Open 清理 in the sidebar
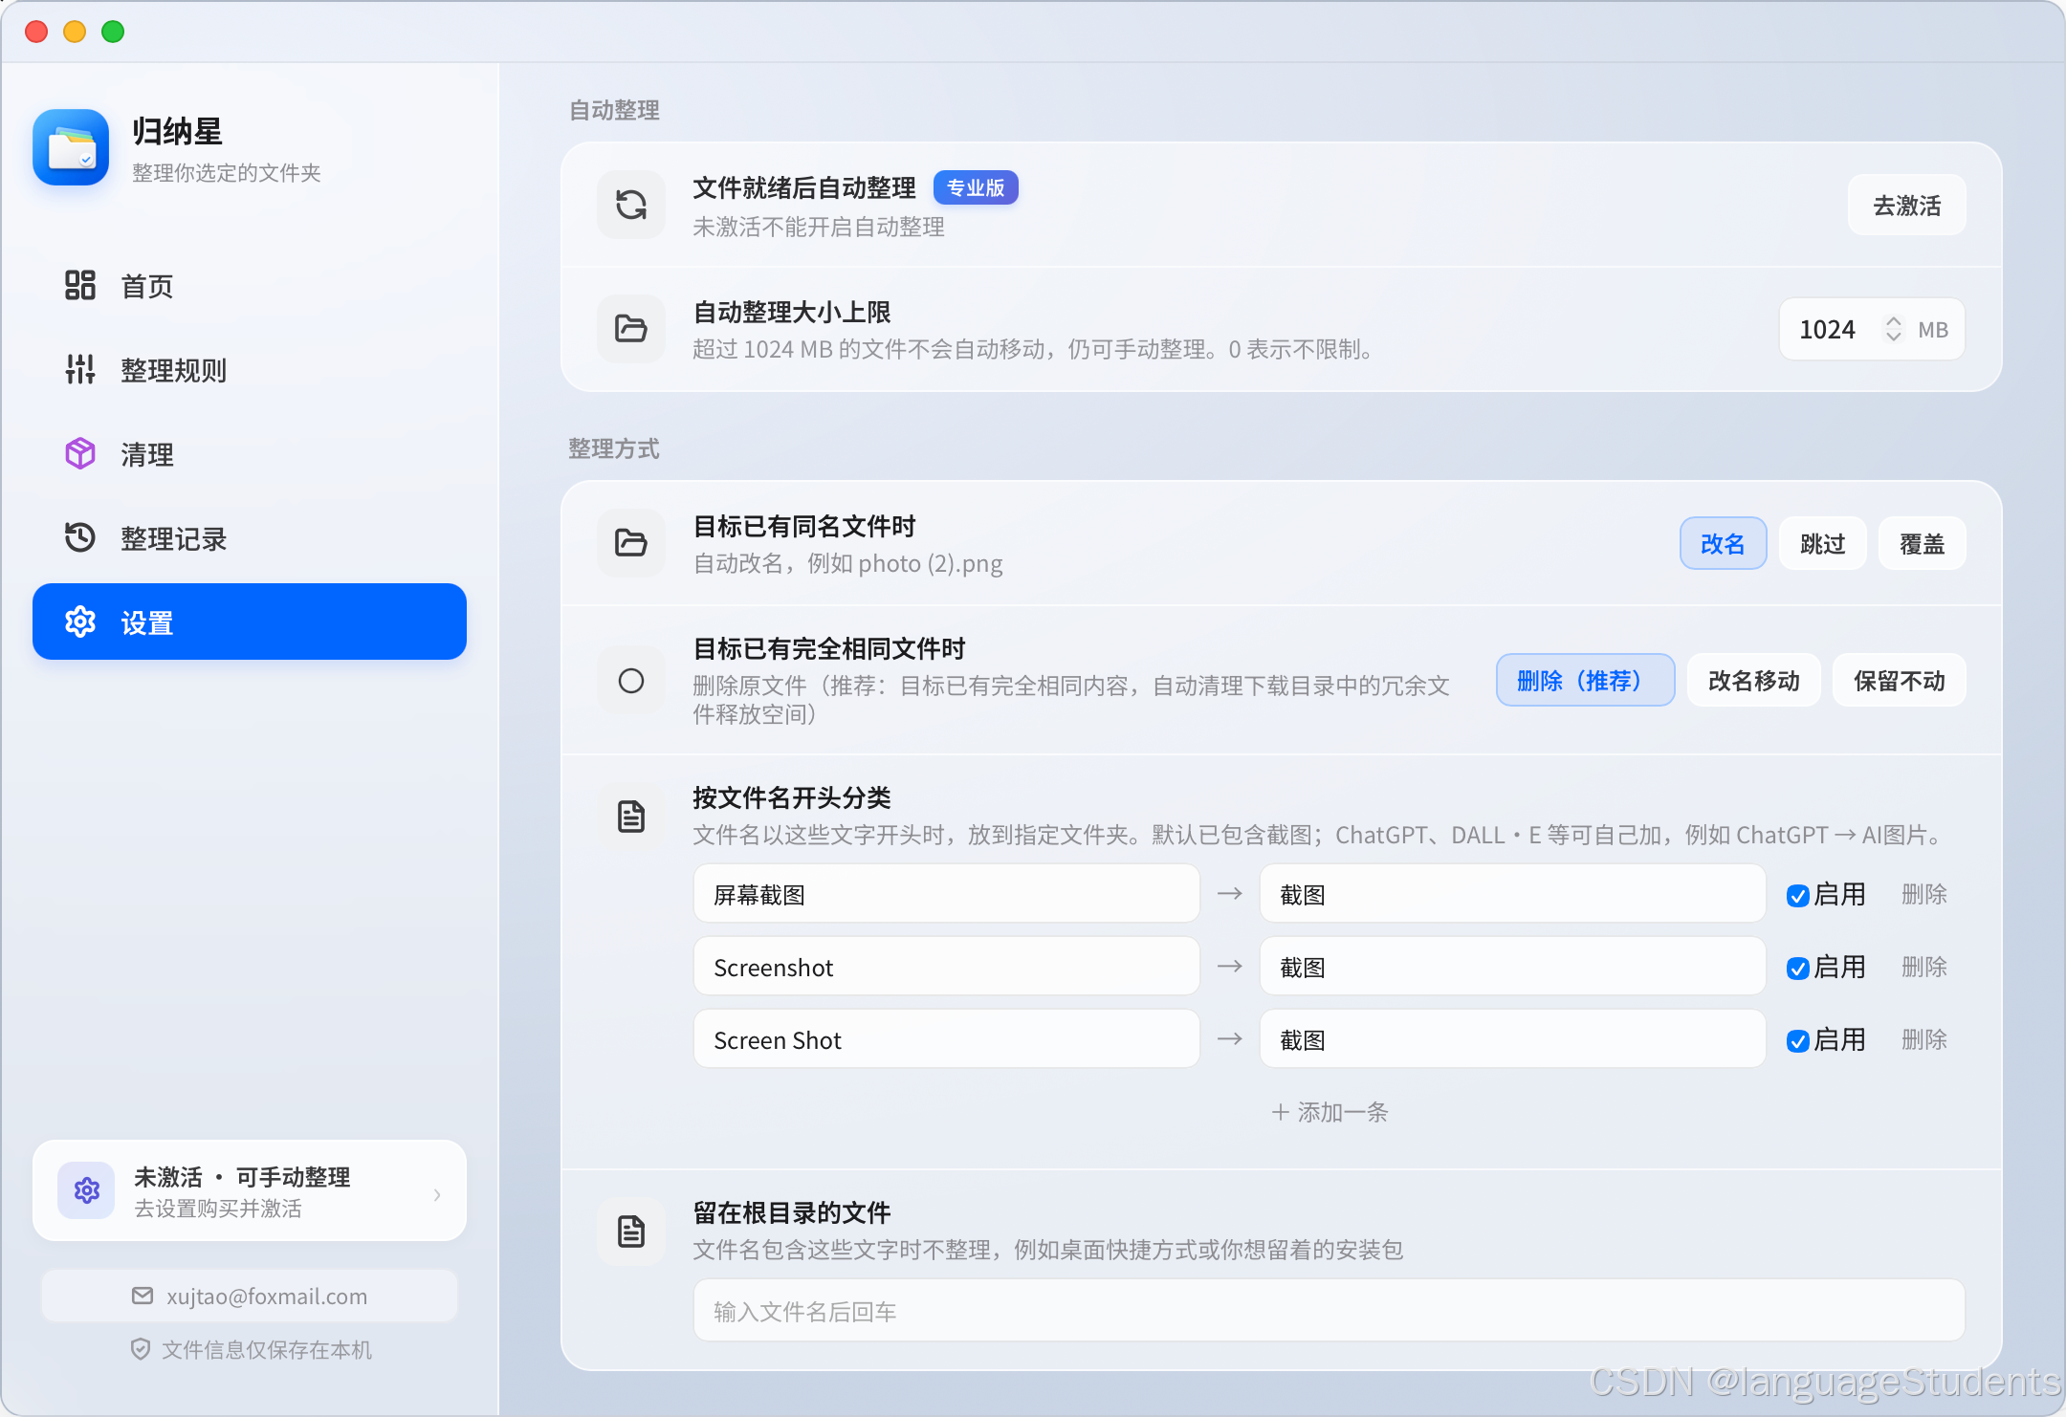The height and width of the screenshot is (1417, 2066). (250, 453)
